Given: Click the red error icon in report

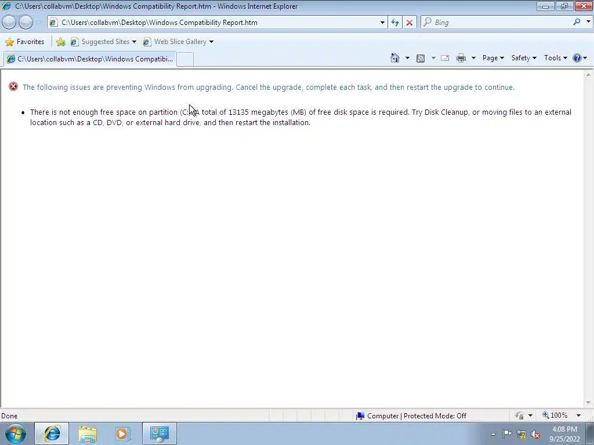Looking at the screenshot, I should pos(13,87).
